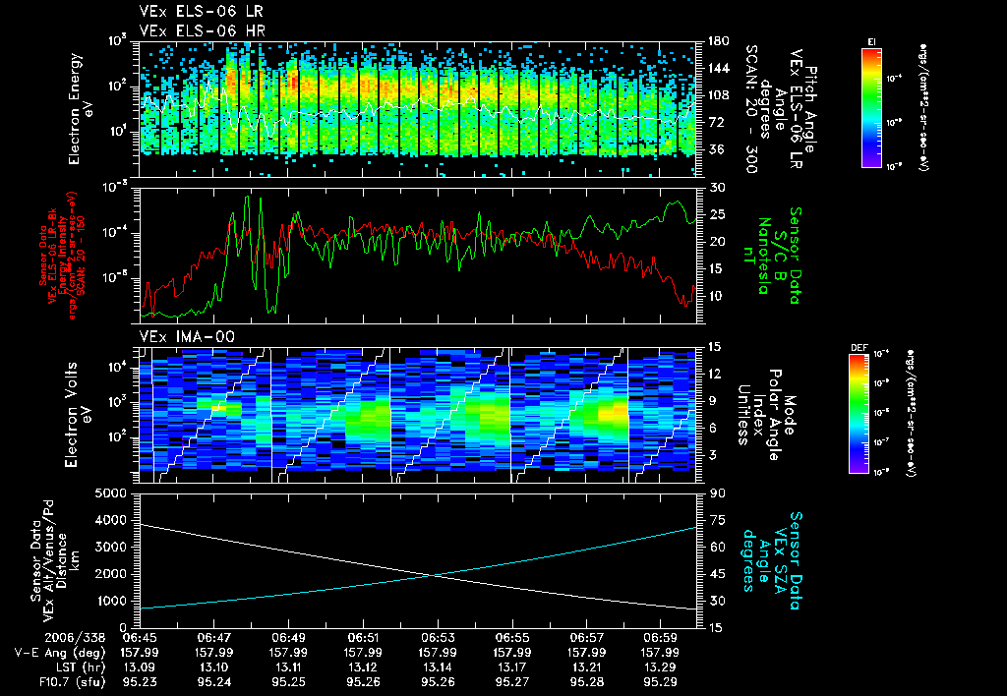Select the LST value 13.29
Viewport: 1007px width, 696px height.
pos(660,667)
